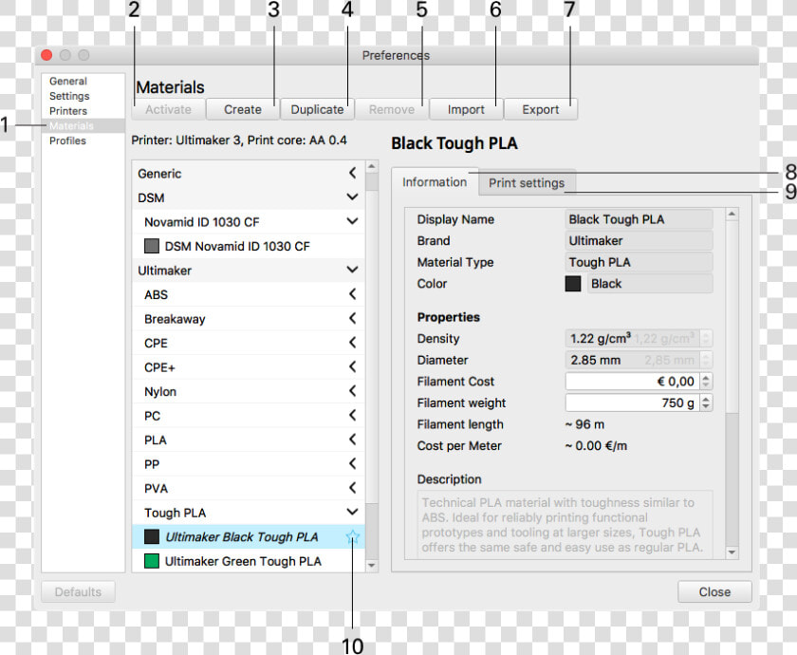Open the black Color swatch in Information tab

(x=572, y=284)
